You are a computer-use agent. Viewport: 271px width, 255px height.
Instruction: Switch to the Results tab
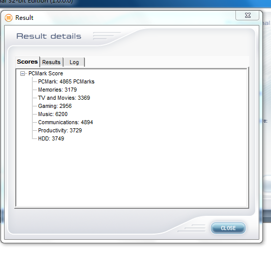51,62
